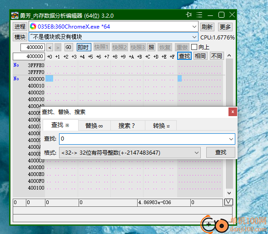Click the +0 column header
This screenshot has width=268, height=234.
coord(50,57)
